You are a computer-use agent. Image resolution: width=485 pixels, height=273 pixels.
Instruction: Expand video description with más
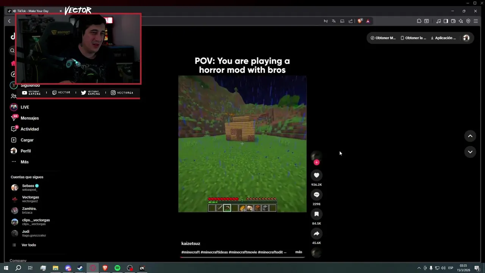(299, 252)
